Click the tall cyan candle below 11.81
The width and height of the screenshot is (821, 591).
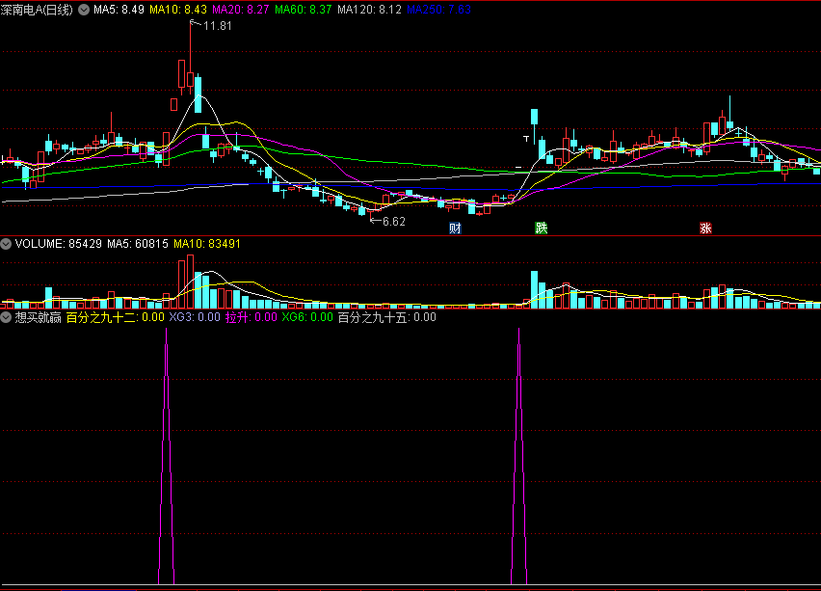coord(198,94)
